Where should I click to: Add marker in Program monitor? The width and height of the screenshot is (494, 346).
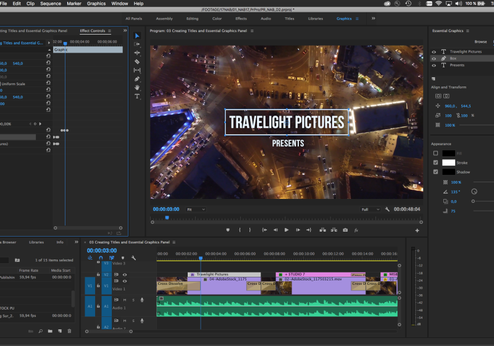click(228, 230)
